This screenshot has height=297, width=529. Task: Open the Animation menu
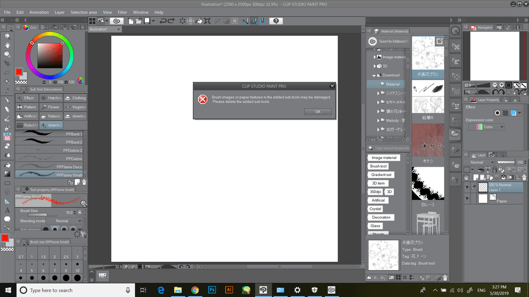[x=39, y=12]
